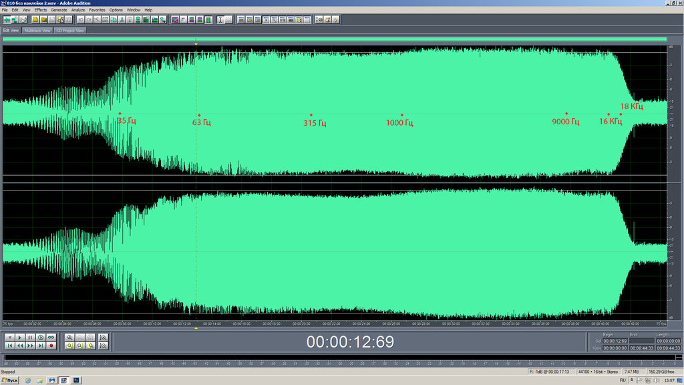The width and height of the screenshot is (684, 385).
Task: Click the selection Begin time field
Action: (x=615, y=341)
